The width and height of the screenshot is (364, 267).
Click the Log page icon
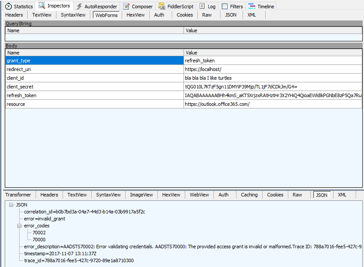click(x=202, y=6)
